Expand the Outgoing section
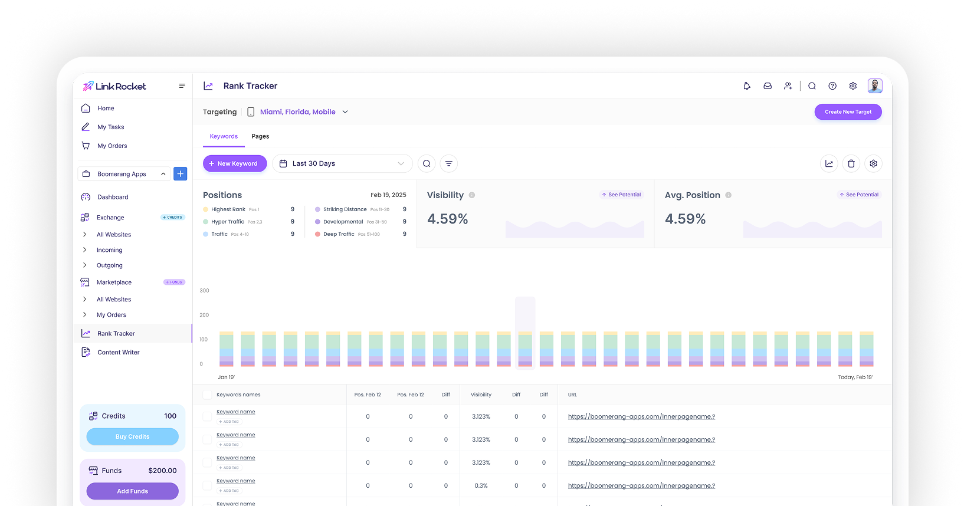Viewport: 964px width, 506px height. point(84,265)
